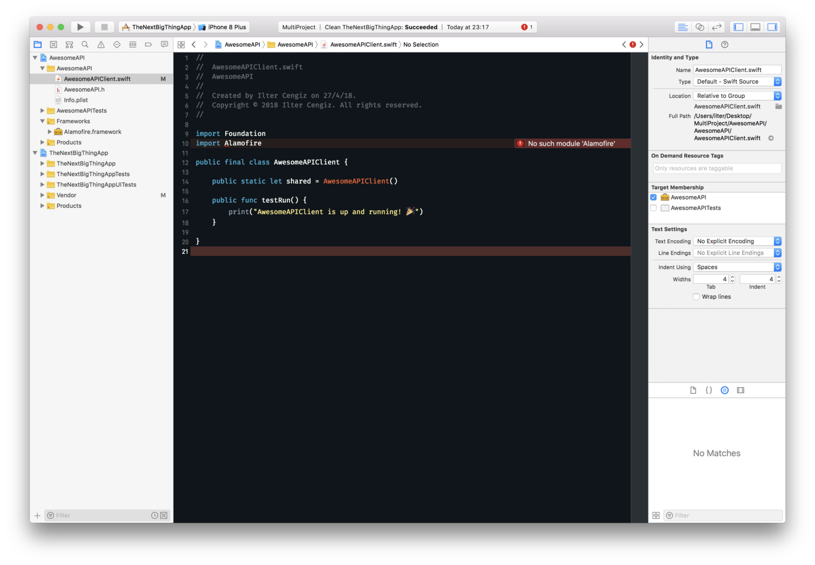815x565 pixels.
Task: Show the Project navigator
Action: pos(38,44)
